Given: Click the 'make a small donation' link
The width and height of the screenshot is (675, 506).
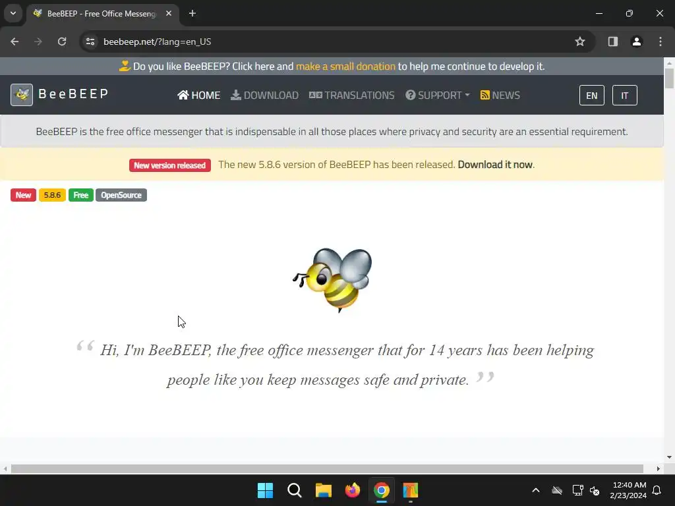Looking at the screenshot, I should (x=345, y=67).
